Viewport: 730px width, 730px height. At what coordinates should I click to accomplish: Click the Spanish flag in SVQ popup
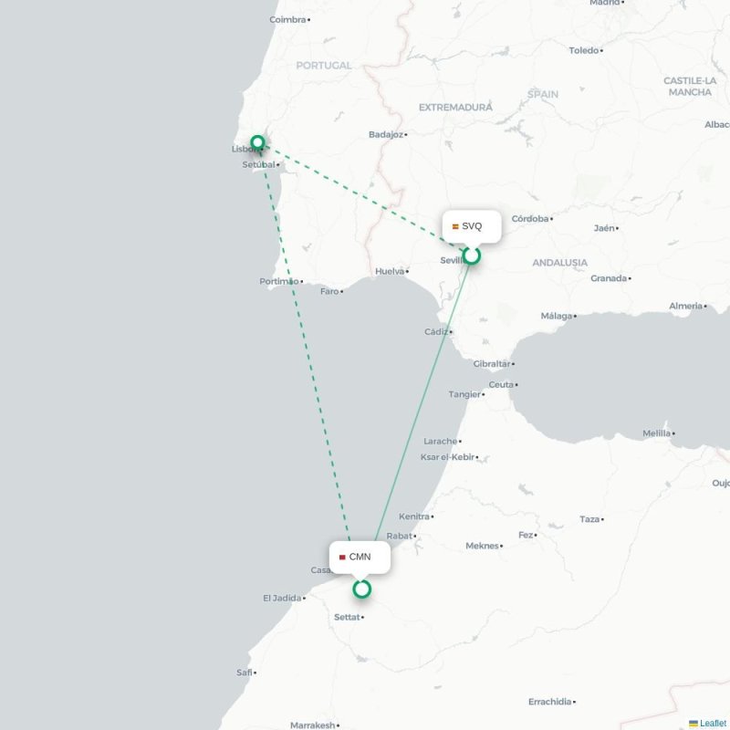coord(455,226)
